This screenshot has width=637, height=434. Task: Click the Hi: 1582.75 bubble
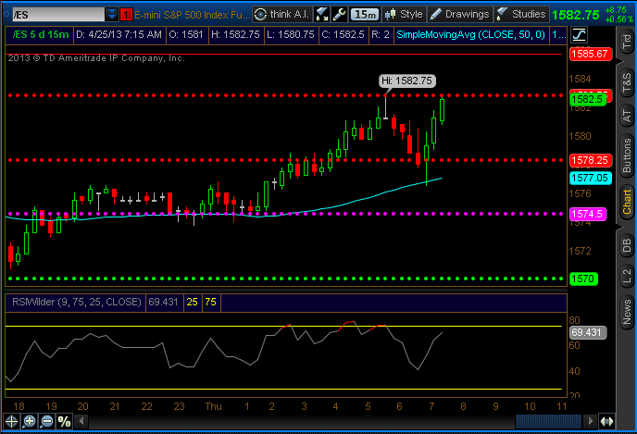pyautogui.click(x=407, y=81)
